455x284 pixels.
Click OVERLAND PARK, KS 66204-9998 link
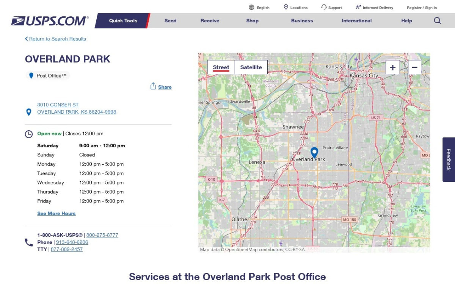[x=77, y=112]
